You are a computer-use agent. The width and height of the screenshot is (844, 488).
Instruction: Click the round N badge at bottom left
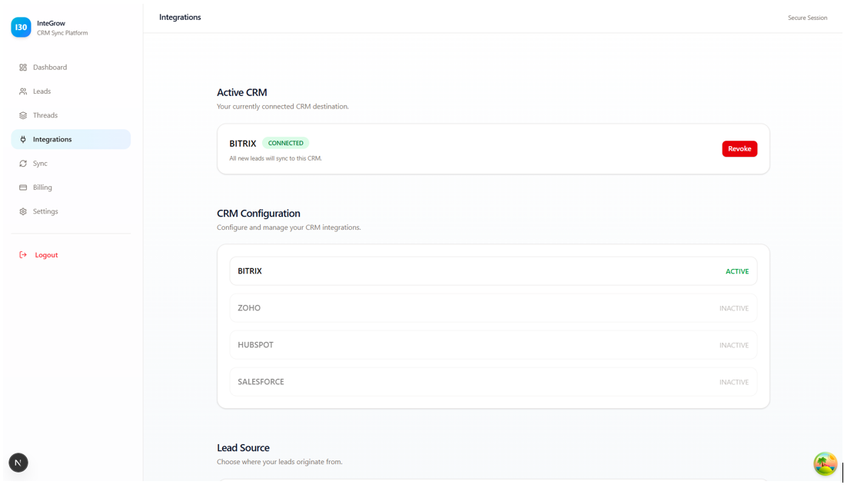coord(18,463)
